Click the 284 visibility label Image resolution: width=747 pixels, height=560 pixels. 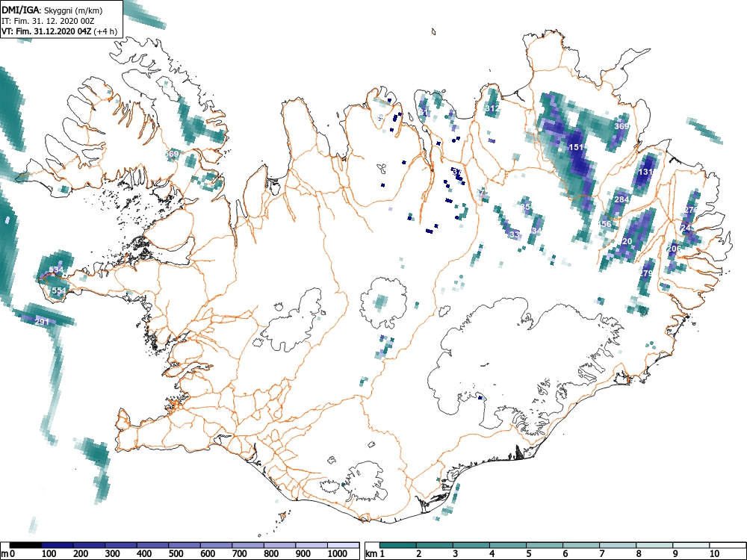pos(622,199)
